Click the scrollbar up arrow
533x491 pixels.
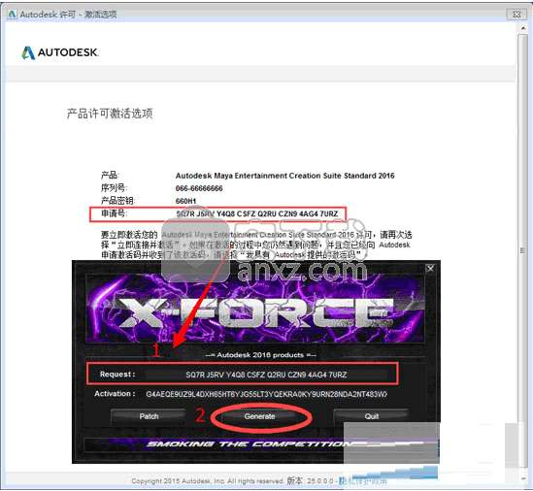522,28
